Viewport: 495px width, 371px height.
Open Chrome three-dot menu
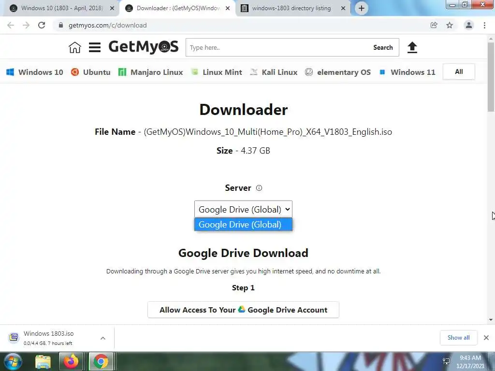(x=484, y=25)
